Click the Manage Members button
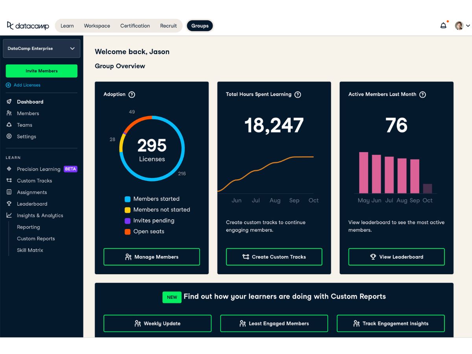 click(x=152, y=257)
